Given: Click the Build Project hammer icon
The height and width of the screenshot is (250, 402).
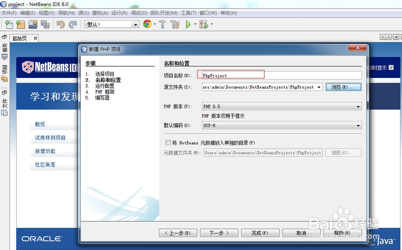Looking at the screenshot, I should pyautogui.click(x=162, y=25).
